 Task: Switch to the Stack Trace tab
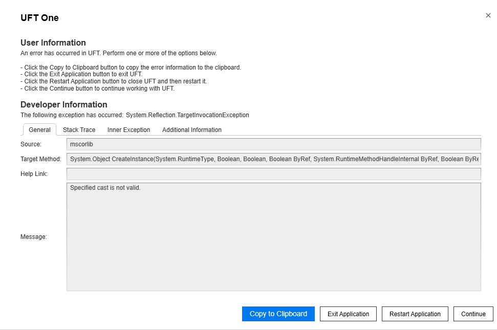79,130
